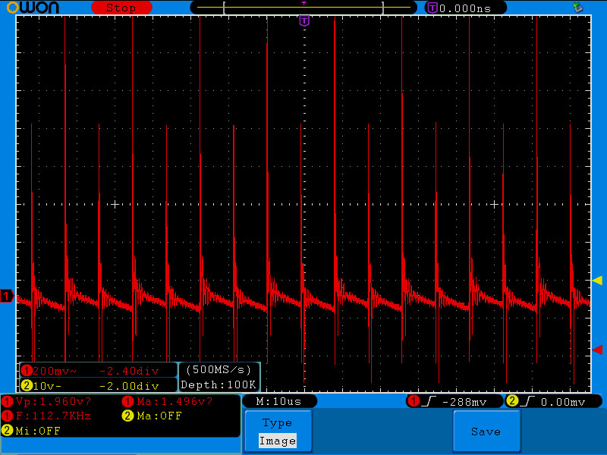Viewport: 607px width, 455px height.
Task: Click the M:10us timebase indicator
Action: click(x=279, y=400)
